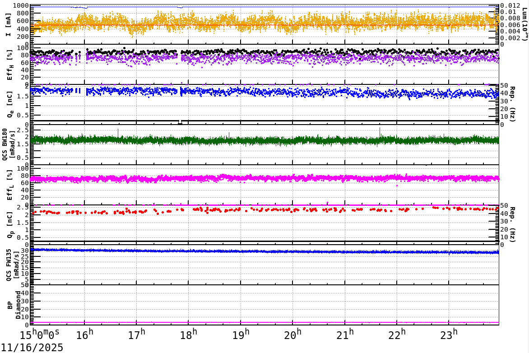
Task: Click the "Q_e [nC]" axis label
Action: pos(9,104)
